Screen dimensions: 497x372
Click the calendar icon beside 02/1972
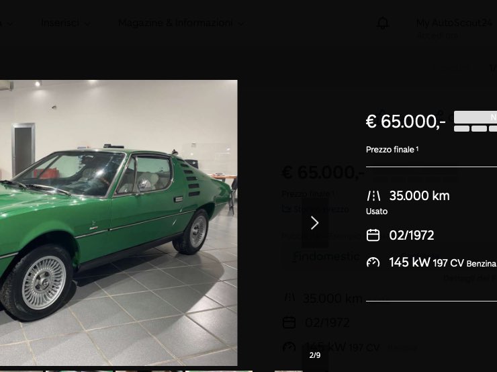[x=373, y=236]
